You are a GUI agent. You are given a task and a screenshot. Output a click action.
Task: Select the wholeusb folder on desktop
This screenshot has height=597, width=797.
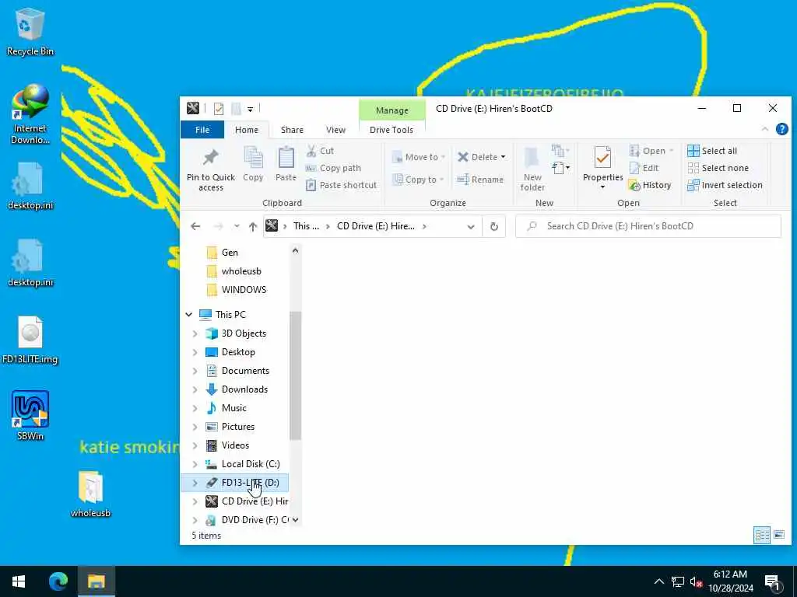(x=90, y=494)
